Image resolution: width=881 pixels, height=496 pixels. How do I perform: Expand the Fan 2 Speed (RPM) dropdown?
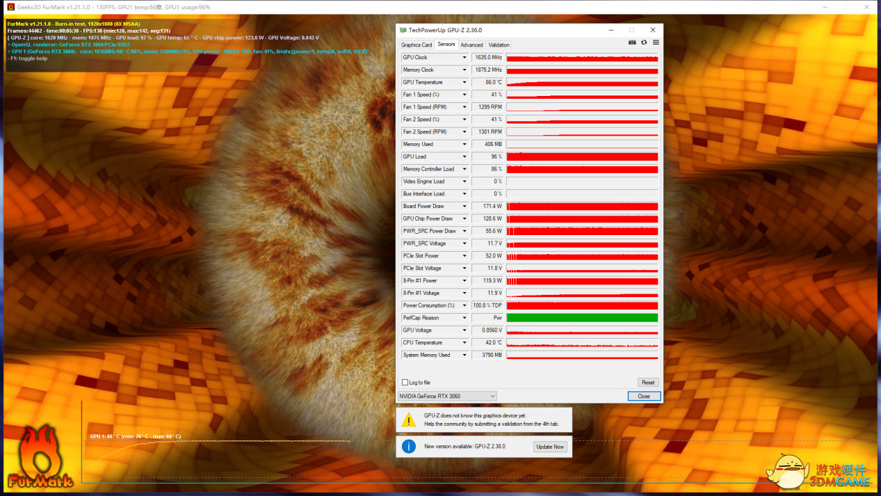coord(464,132)
